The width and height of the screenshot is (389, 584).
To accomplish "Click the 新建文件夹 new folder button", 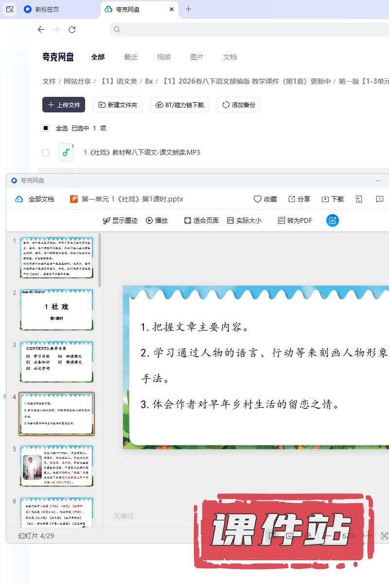I will pos(118,105).
